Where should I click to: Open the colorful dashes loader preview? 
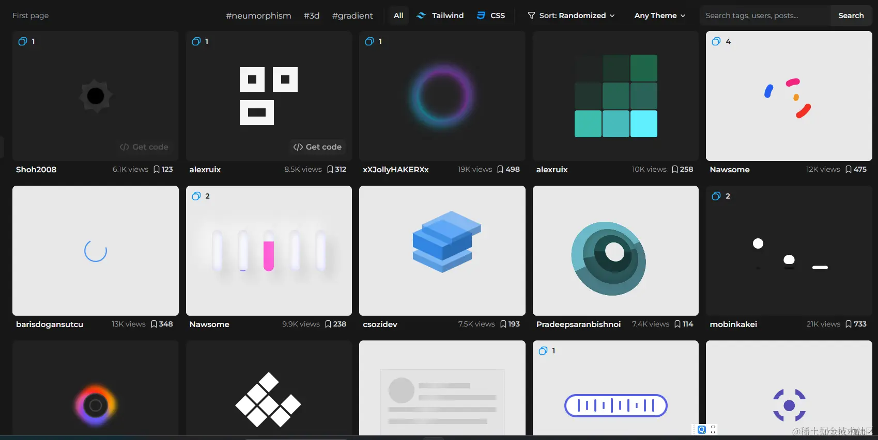pyautogui.click(x=789, y=96)
